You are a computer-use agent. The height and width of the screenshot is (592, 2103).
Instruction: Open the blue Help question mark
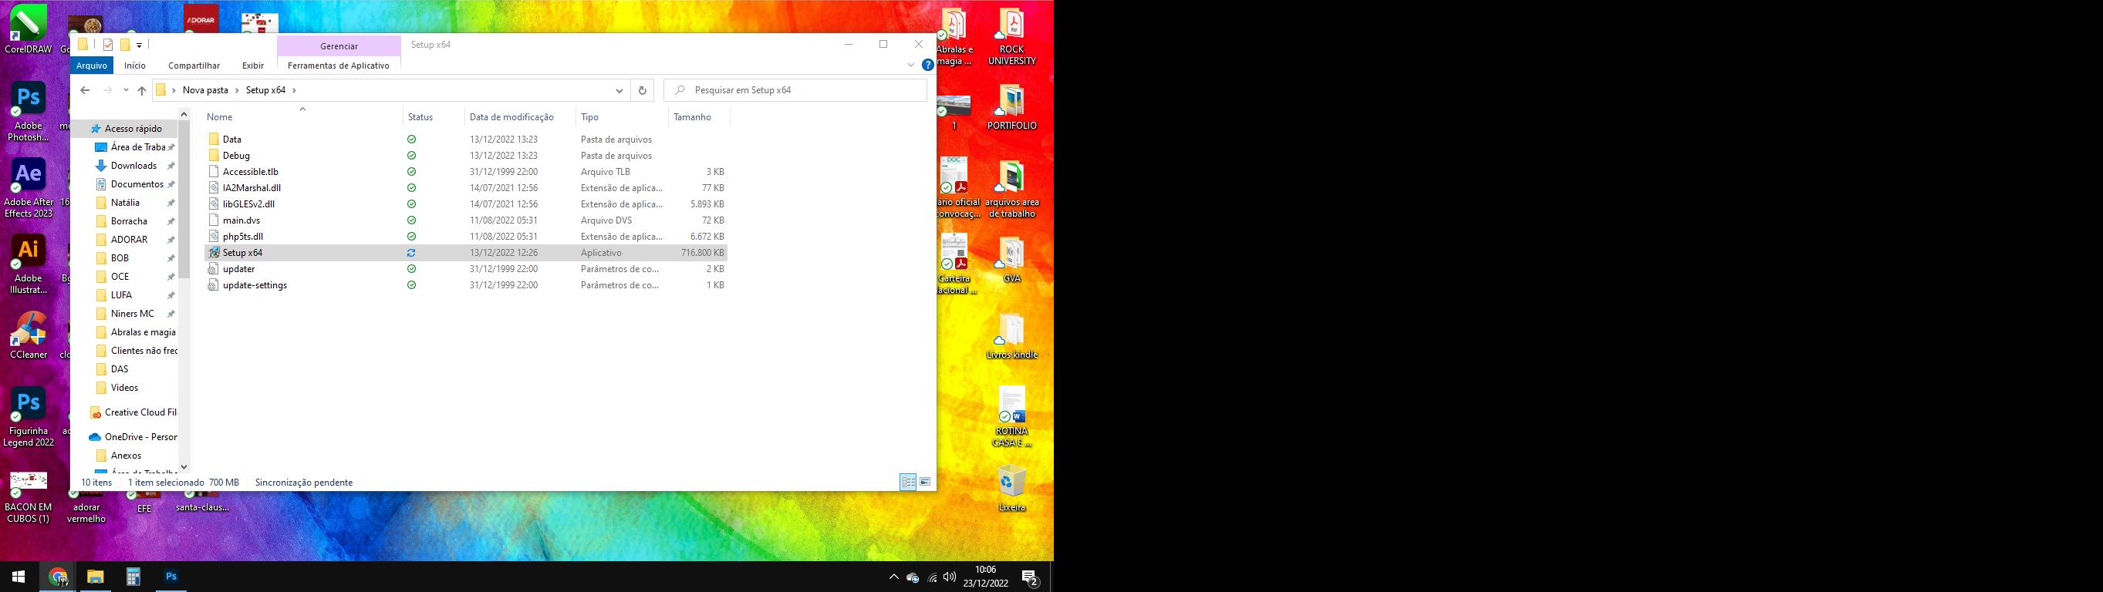(927, 66)
